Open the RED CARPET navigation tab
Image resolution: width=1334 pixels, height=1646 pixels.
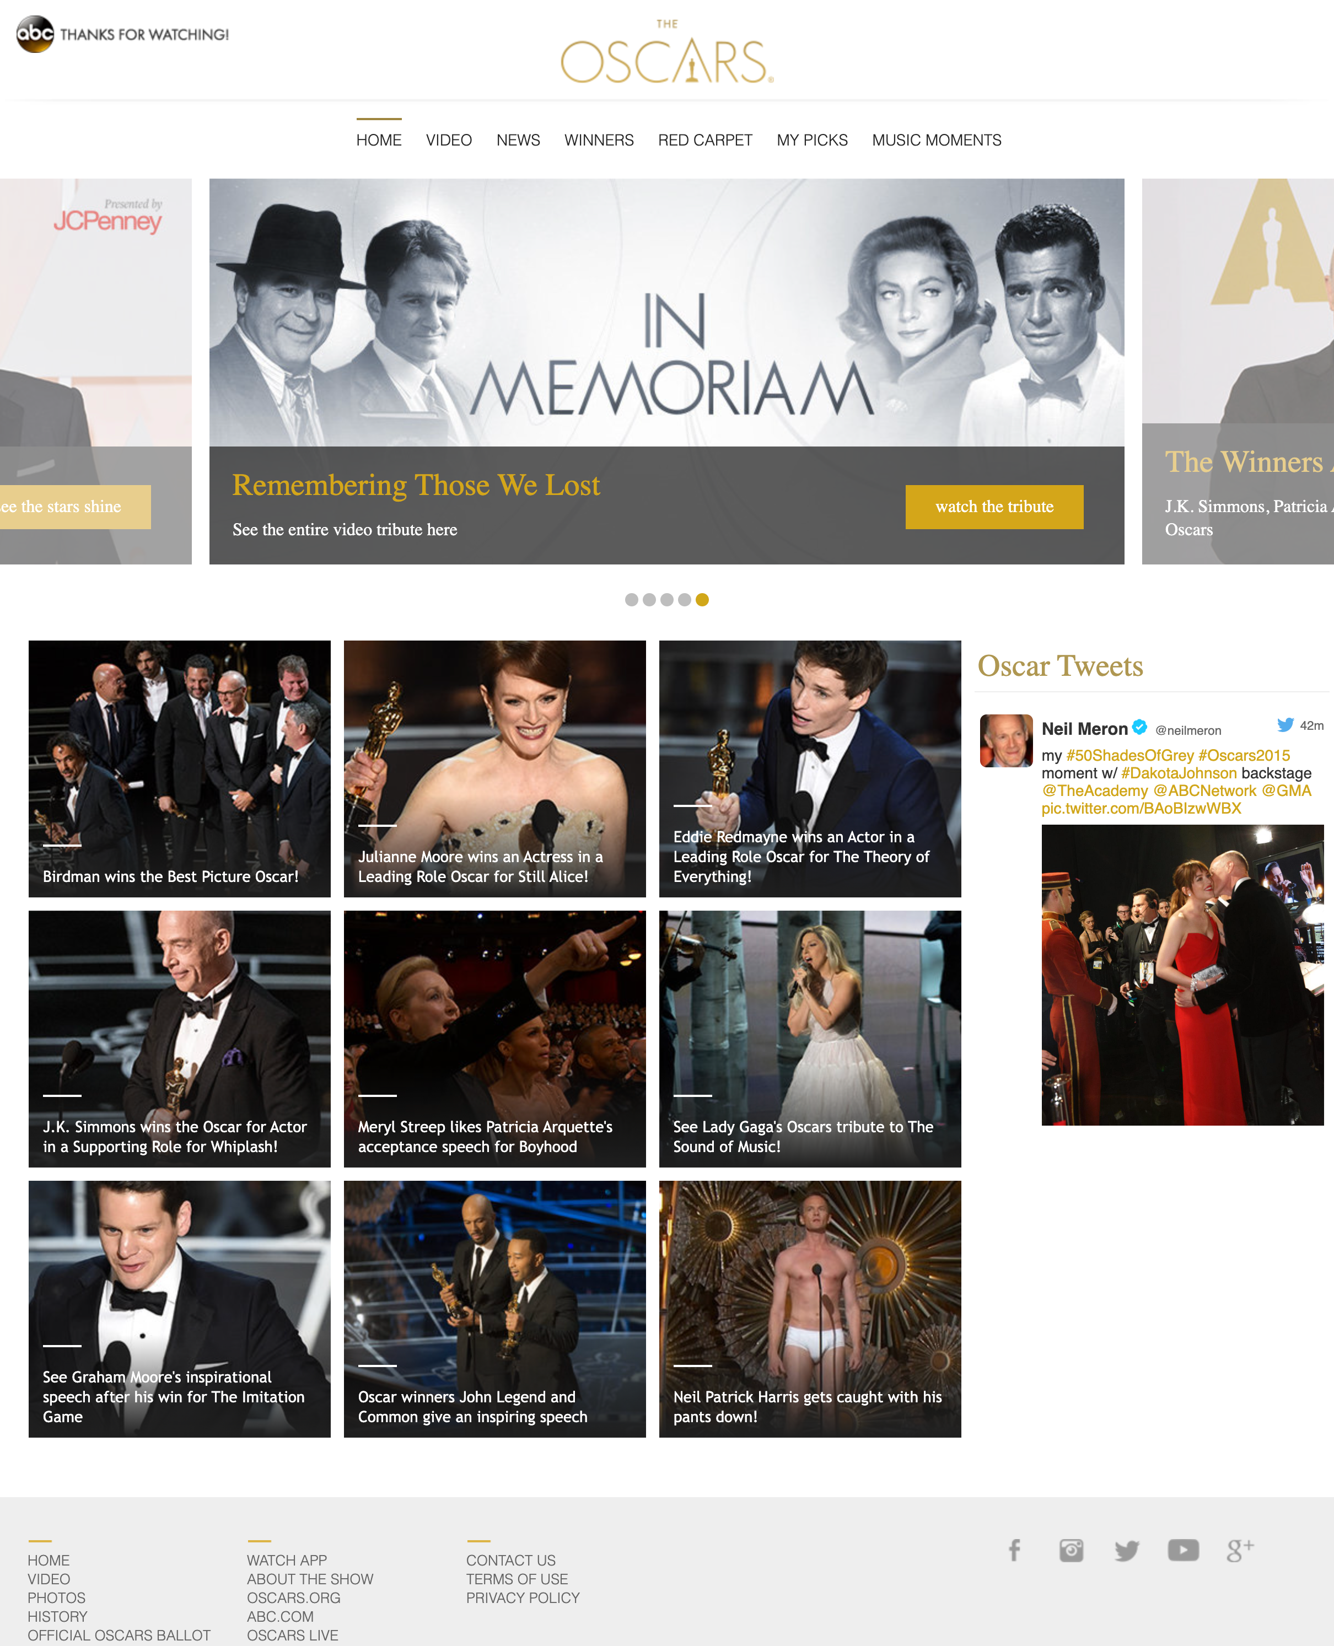point(704,140)
